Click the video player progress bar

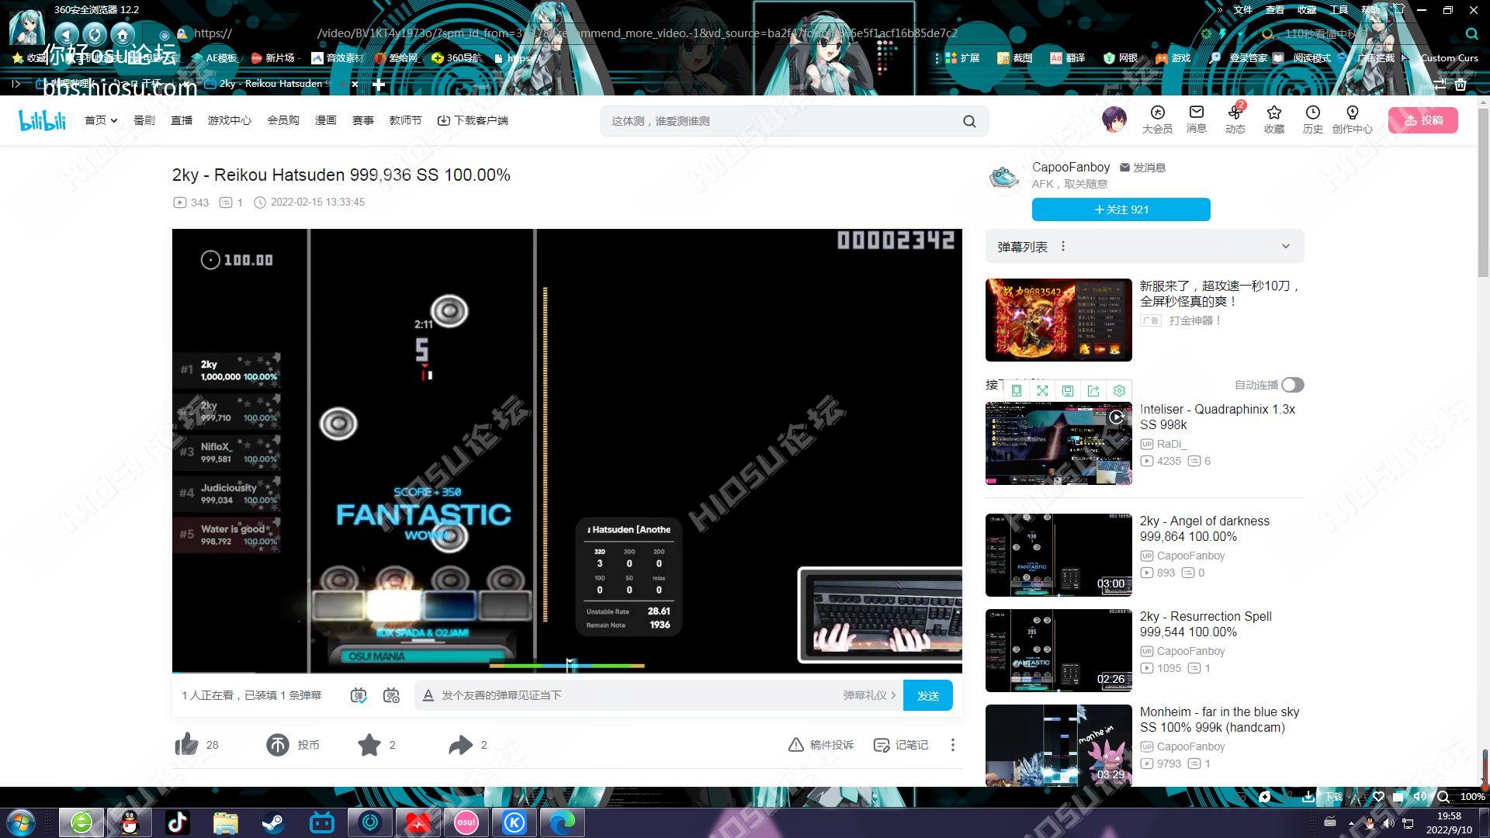click(567, 672)
